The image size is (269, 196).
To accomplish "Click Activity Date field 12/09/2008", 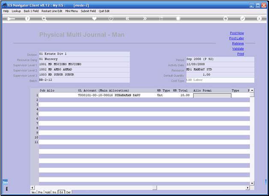I will (x=220, y=64).
